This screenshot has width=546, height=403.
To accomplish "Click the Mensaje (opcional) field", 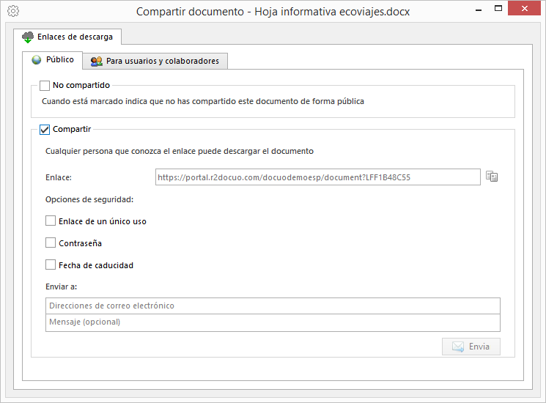I will click(273, 322).
